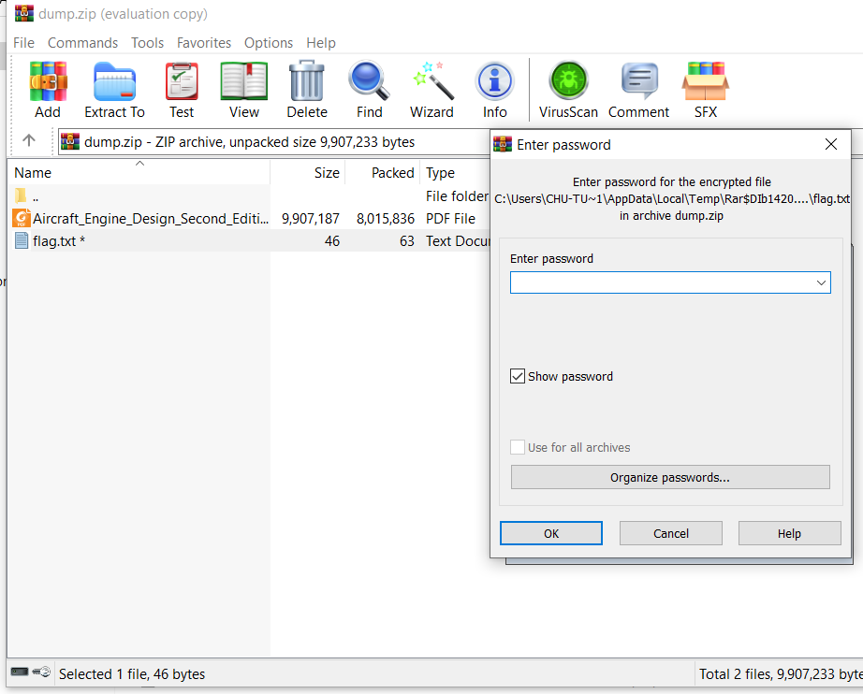Click the key password icon in status bar
This screenshot has height=694, width=863.
[x=42, y=672]
